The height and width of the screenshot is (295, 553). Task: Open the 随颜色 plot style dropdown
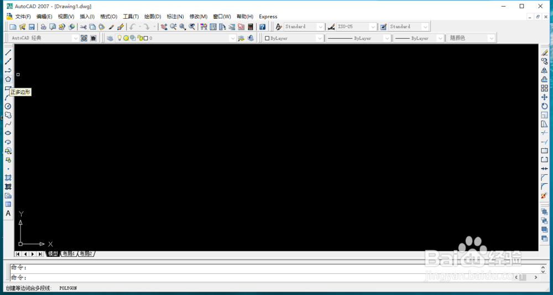pyautogui.click(x=491, y=38)
